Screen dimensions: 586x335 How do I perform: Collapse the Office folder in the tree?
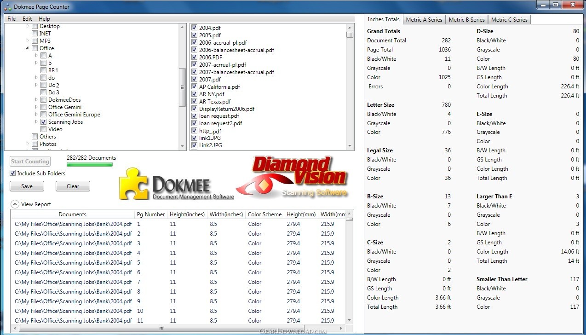(x=28, y=48)
